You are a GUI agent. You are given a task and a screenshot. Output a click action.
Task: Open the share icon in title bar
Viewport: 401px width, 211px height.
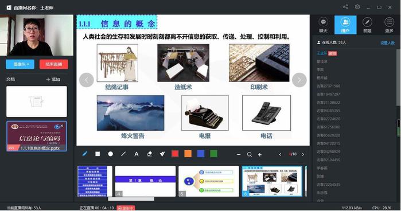[345, 7]
